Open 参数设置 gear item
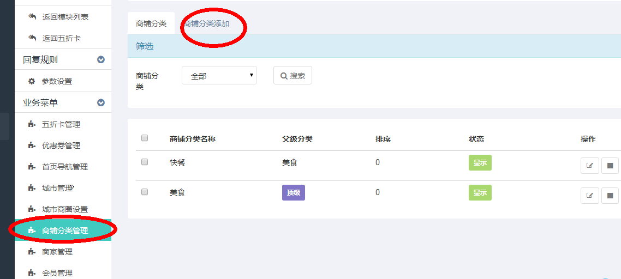The image size is (621, 279). point(57,81)
